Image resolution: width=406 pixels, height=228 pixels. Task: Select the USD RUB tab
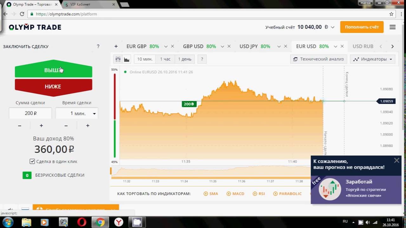tap(363, 46)
